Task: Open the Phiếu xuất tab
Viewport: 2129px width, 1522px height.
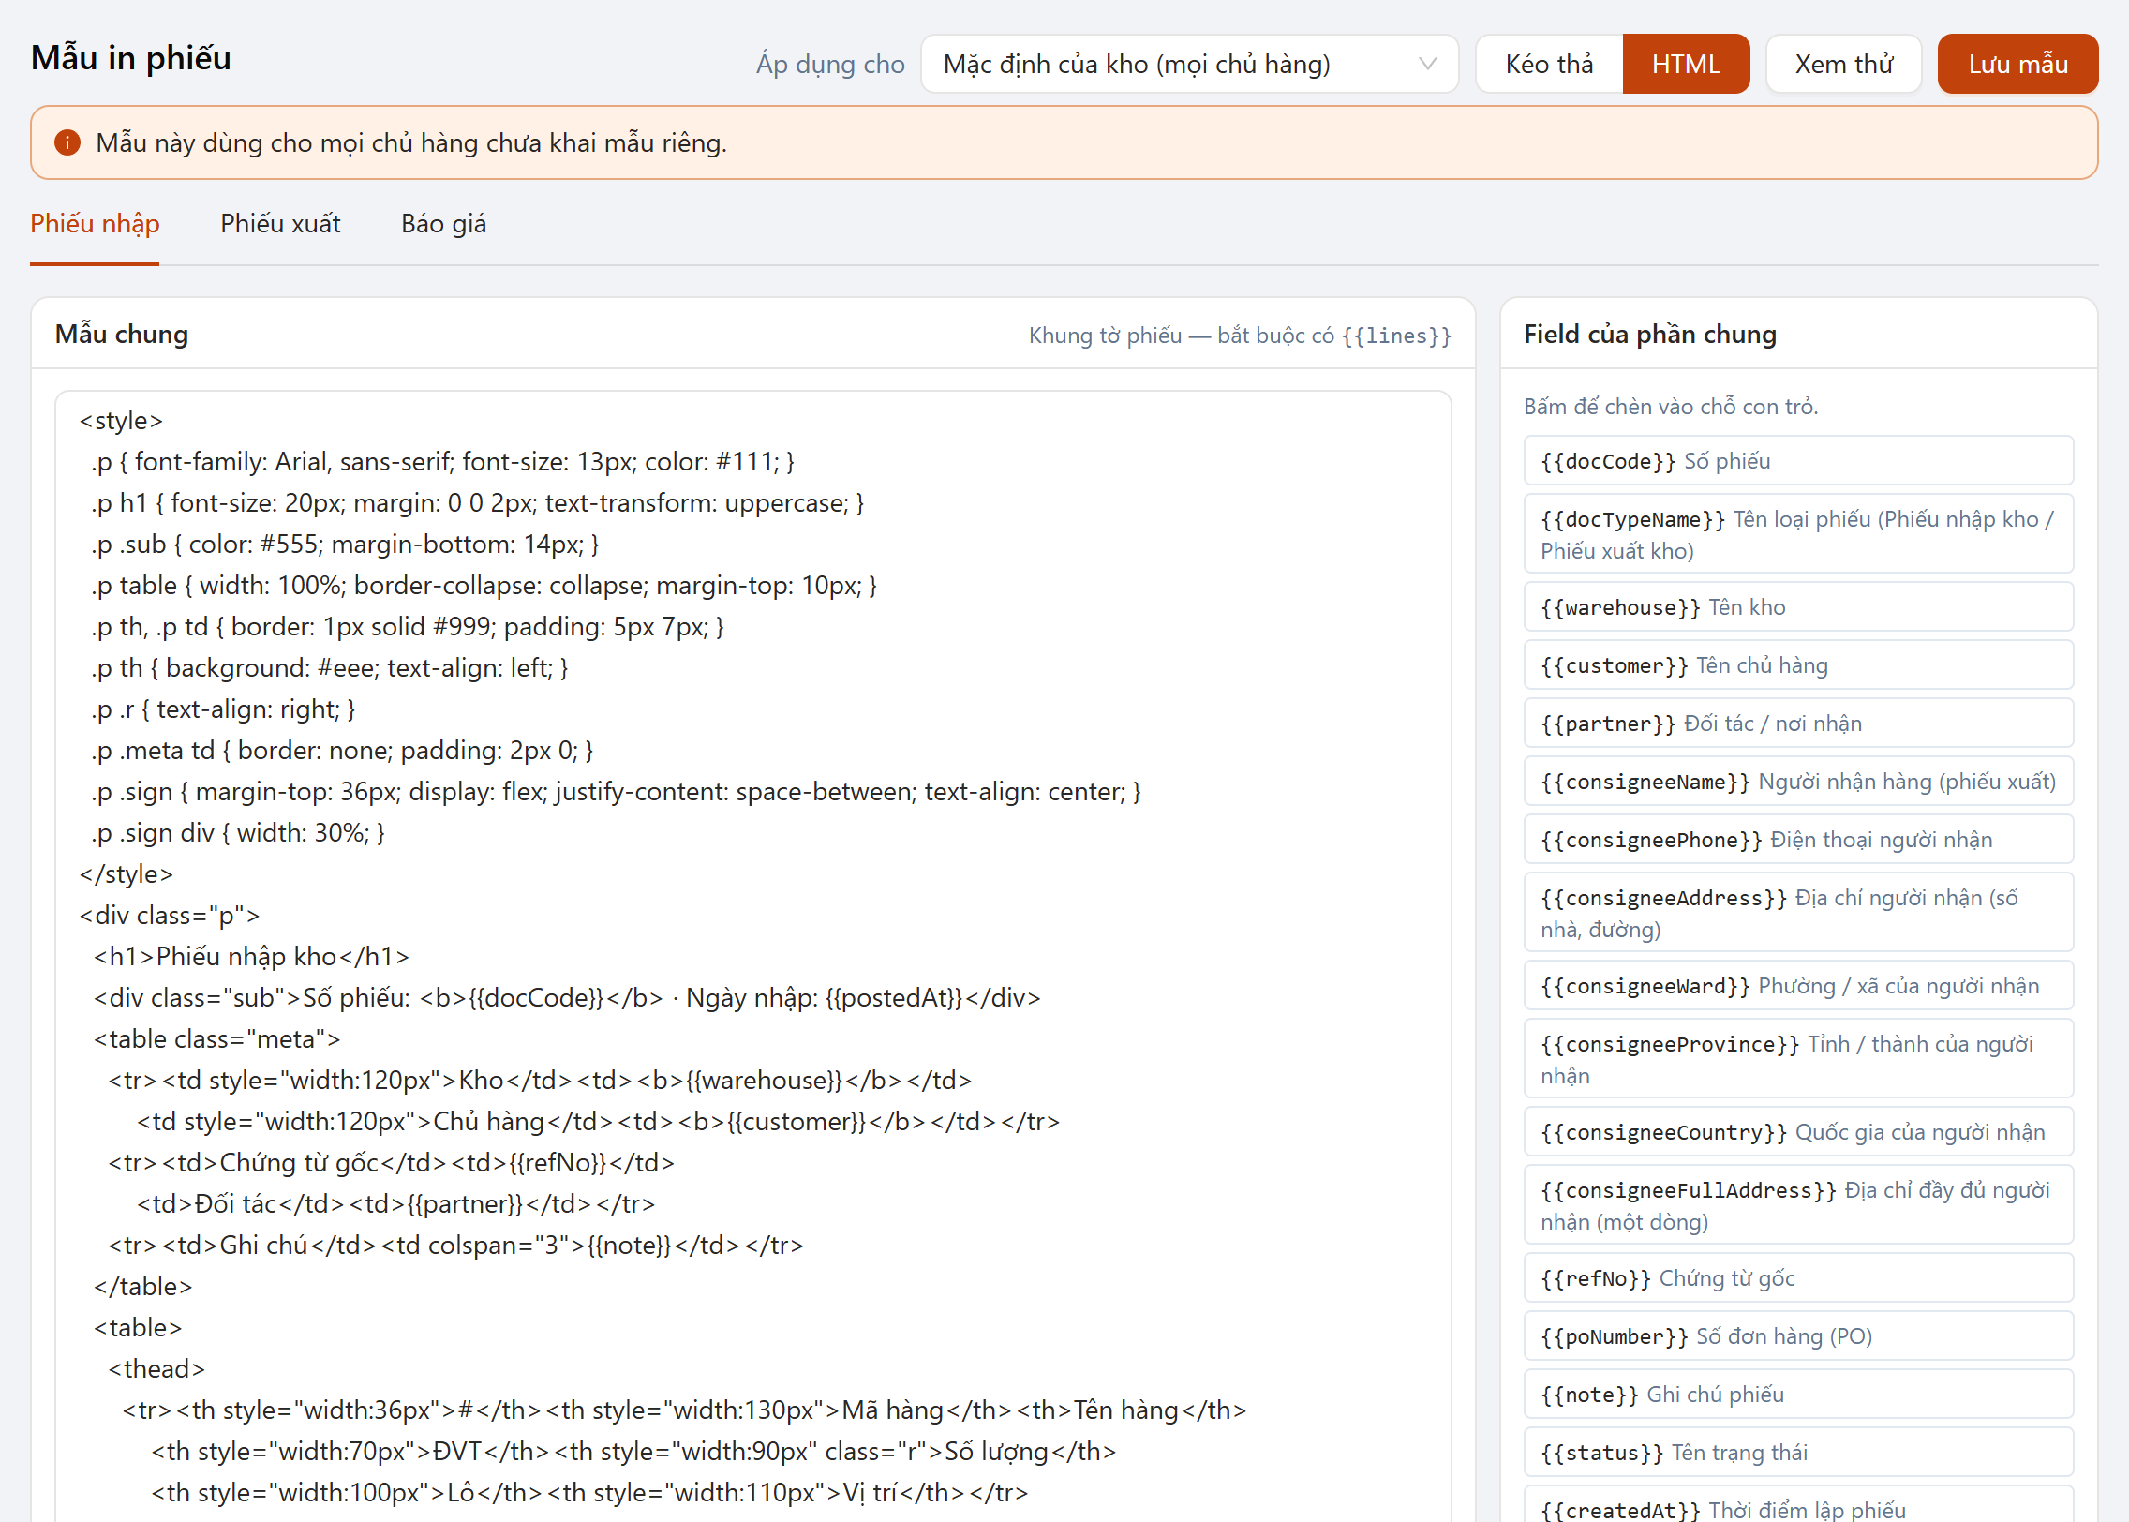Action: pyautogui.click(x=280, y=224)
